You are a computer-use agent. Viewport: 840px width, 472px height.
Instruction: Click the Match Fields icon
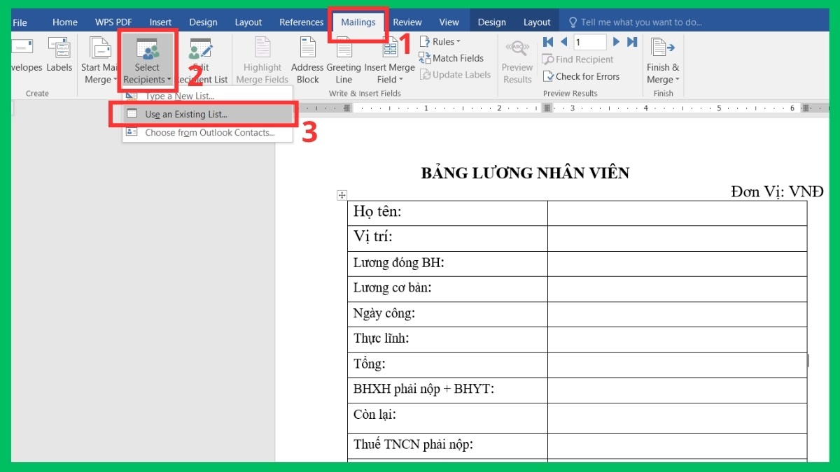(x=451, y=58)
